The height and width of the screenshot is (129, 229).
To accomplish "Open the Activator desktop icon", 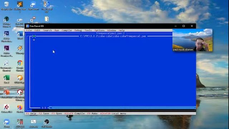I will pos(33,123).
